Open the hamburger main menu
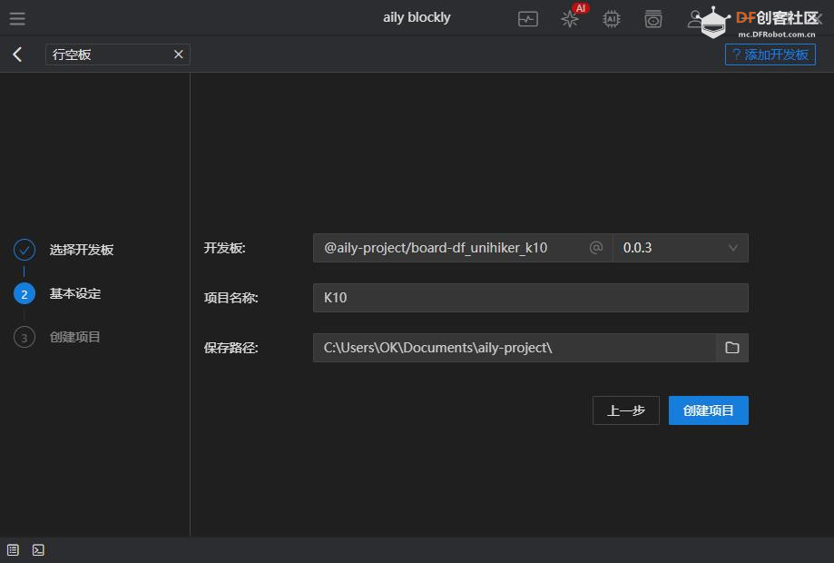 [17, 19]
